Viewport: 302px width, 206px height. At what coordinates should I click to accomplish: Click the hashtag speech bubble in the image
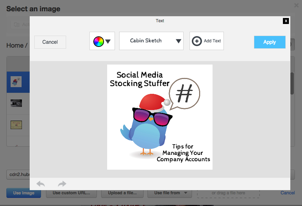click(184, 94)
